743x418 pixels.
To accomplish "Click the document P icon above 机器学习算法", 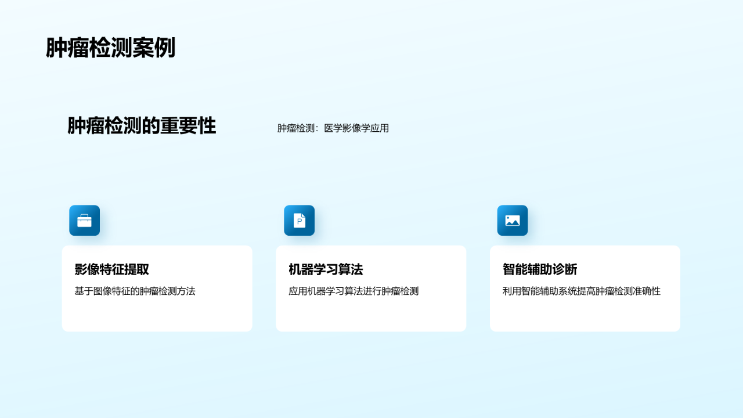I will [x=299, y=221].
